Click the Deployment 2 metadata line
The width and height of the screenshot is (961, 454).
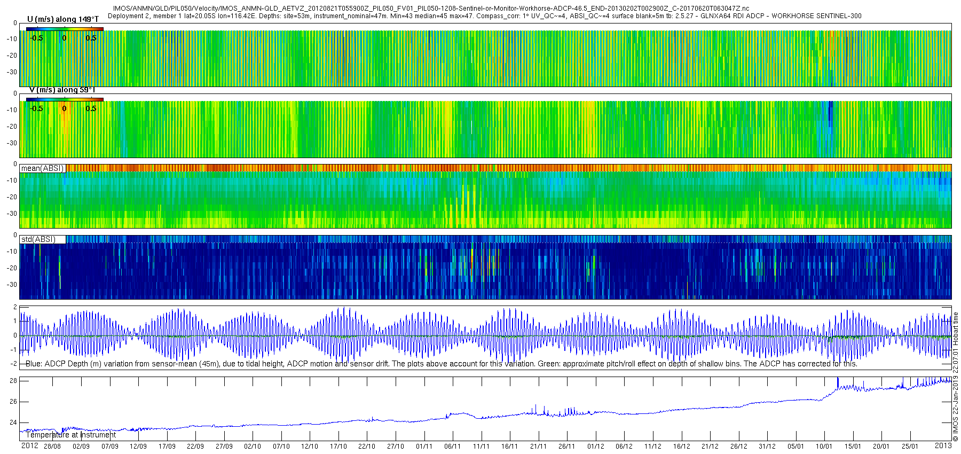pos(484,16)
